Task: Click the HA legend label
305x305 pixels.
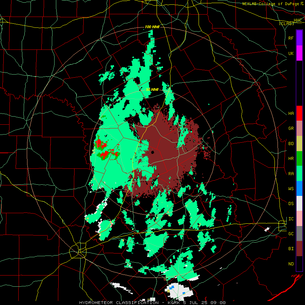Action: [291, 114]
